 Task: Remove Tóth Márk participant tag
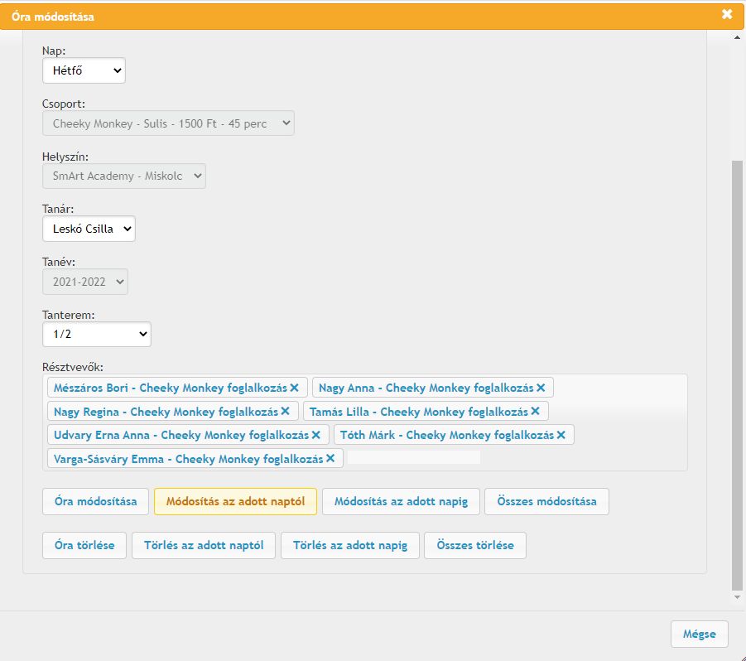pyautogui.click(x=561, y=435)
